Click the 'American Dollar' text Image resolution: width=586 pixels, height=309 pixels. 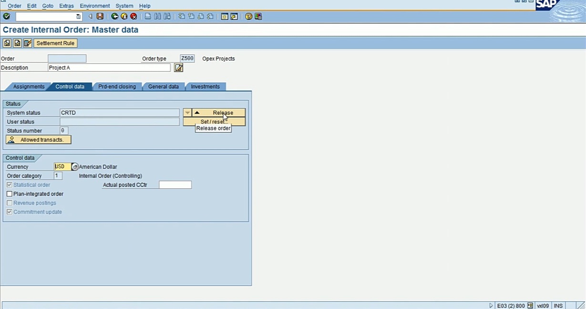(98, 167)
